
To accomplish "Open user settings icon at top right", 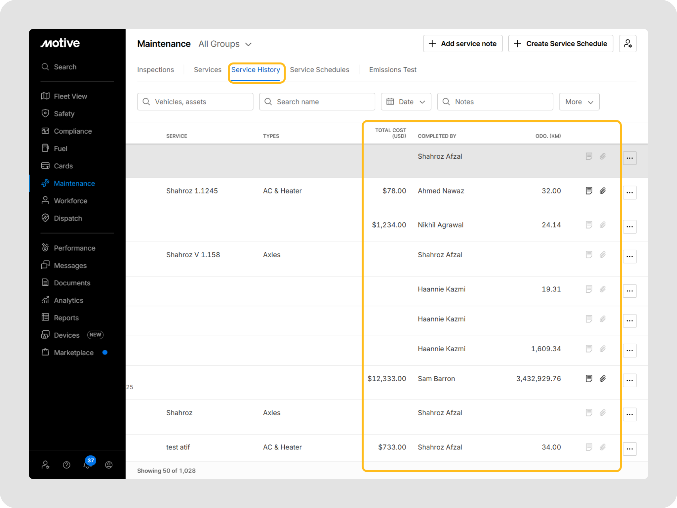I will click(x=627, y=44).
